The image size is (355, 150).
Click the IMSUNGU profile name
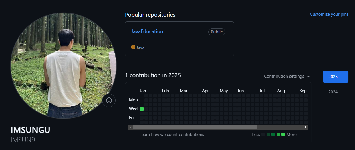(x=30, y=130)
